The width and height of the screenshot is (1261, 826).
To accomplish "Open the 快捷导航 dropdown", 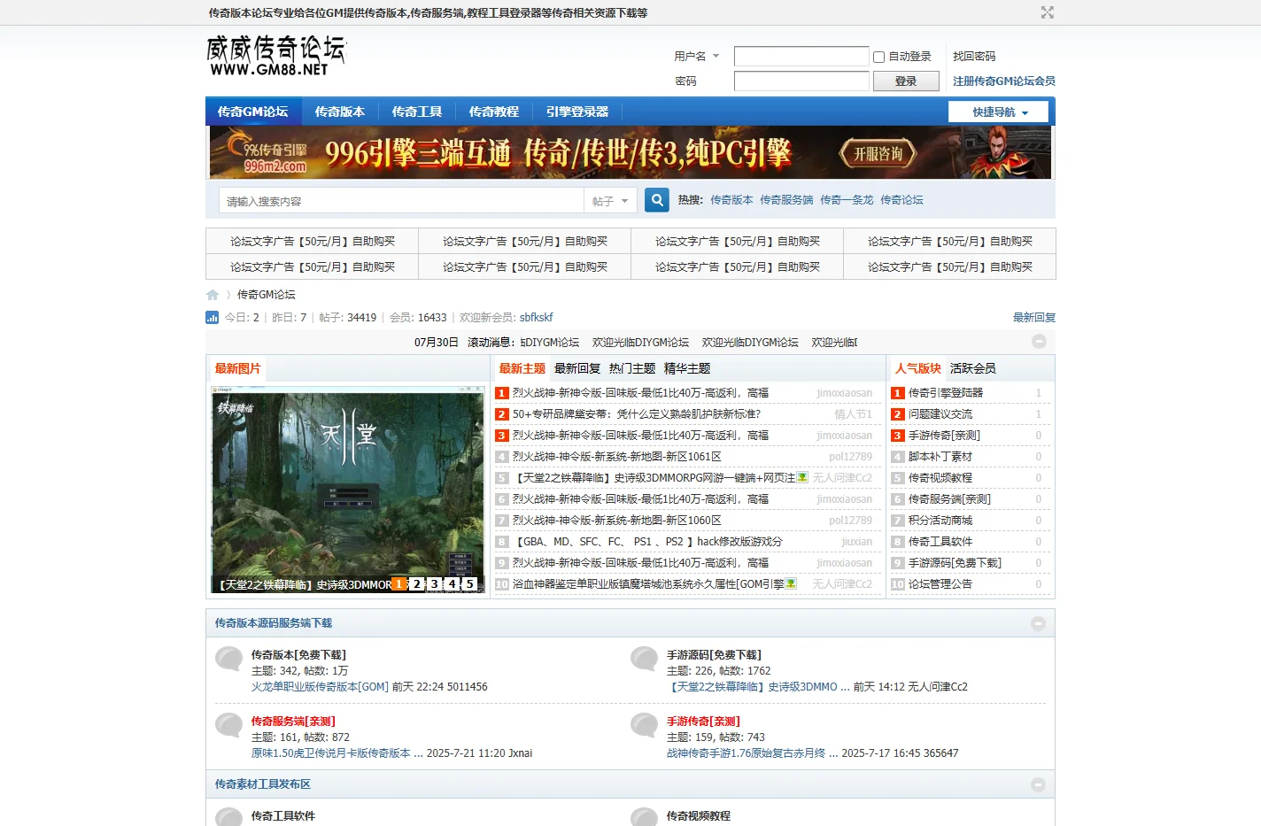I will click(x=999, y=112).
